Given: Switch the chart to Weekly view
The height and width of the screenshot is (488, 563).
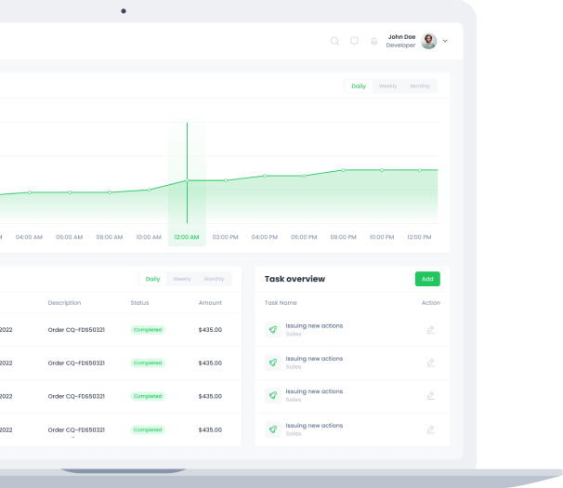Looking at the screenshot, I should point(387,86).
